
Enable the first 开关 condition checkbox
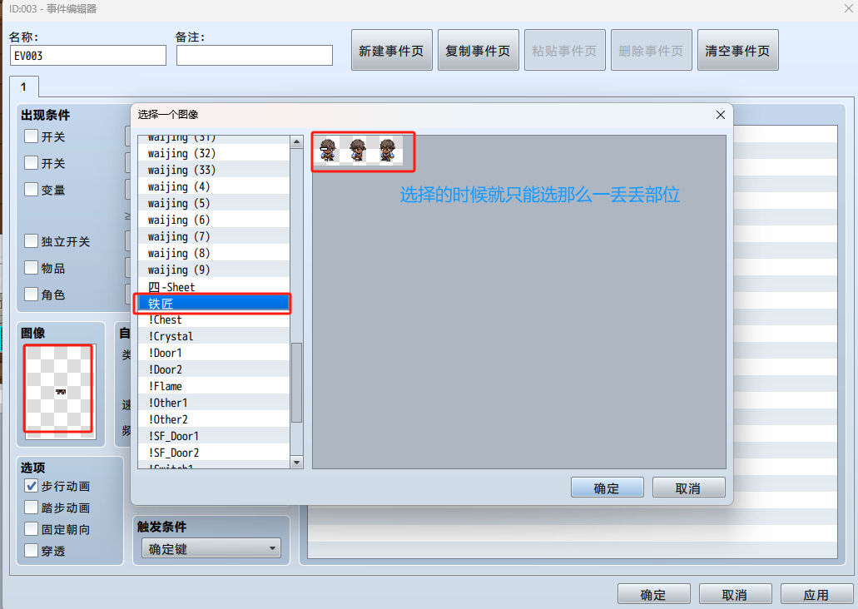coord(31,136)
